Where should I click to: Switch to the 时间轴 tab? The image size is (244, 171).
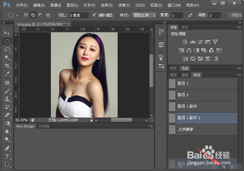click(44, 126)
